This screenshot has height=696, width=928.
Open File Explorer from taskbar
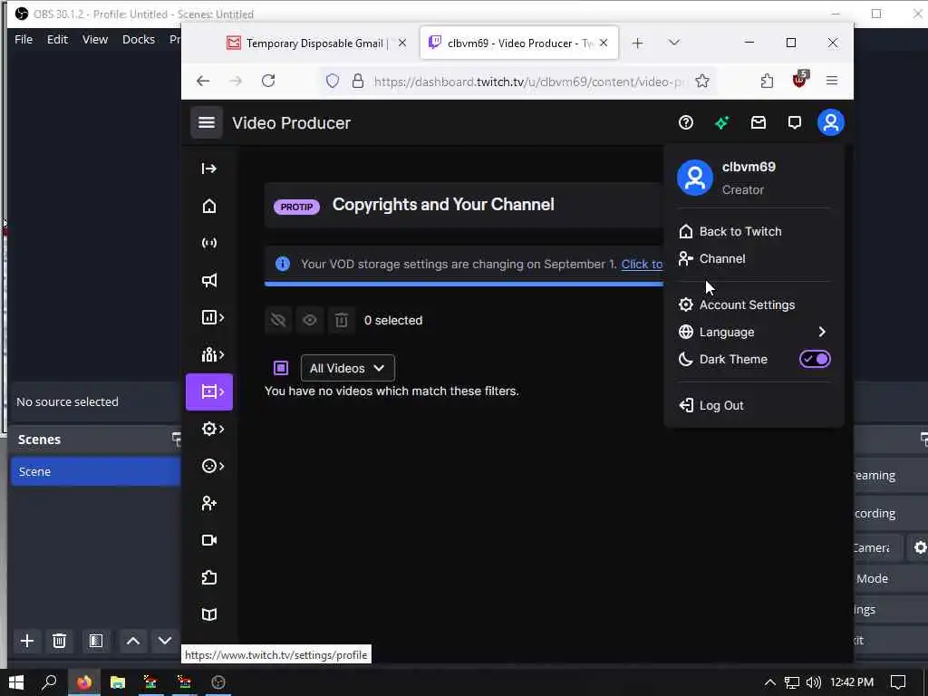point(118,682)
